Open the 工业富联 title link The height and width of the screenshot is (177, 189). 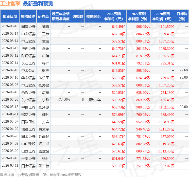pyautogui.click(x=10, y=4)
